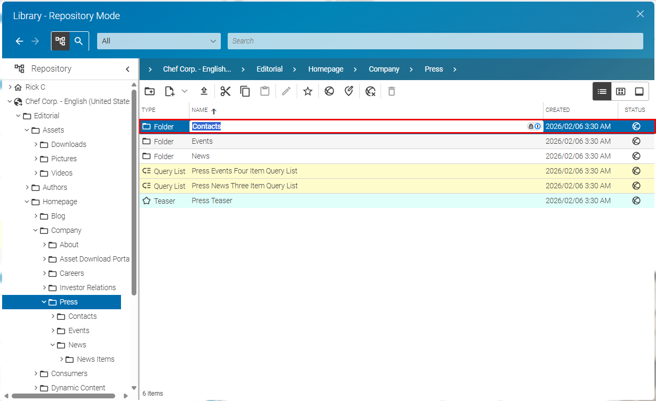This screenshot has height=401, width=656.
Task: Select Company in the breadcrumb path
Action: 384,69
